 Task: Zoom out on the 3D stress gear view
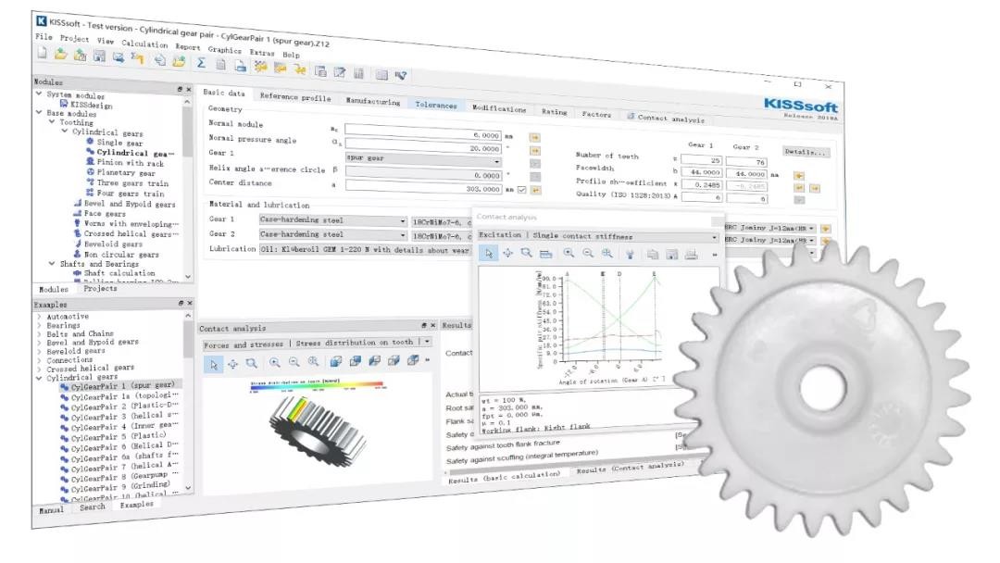(294, 362)
